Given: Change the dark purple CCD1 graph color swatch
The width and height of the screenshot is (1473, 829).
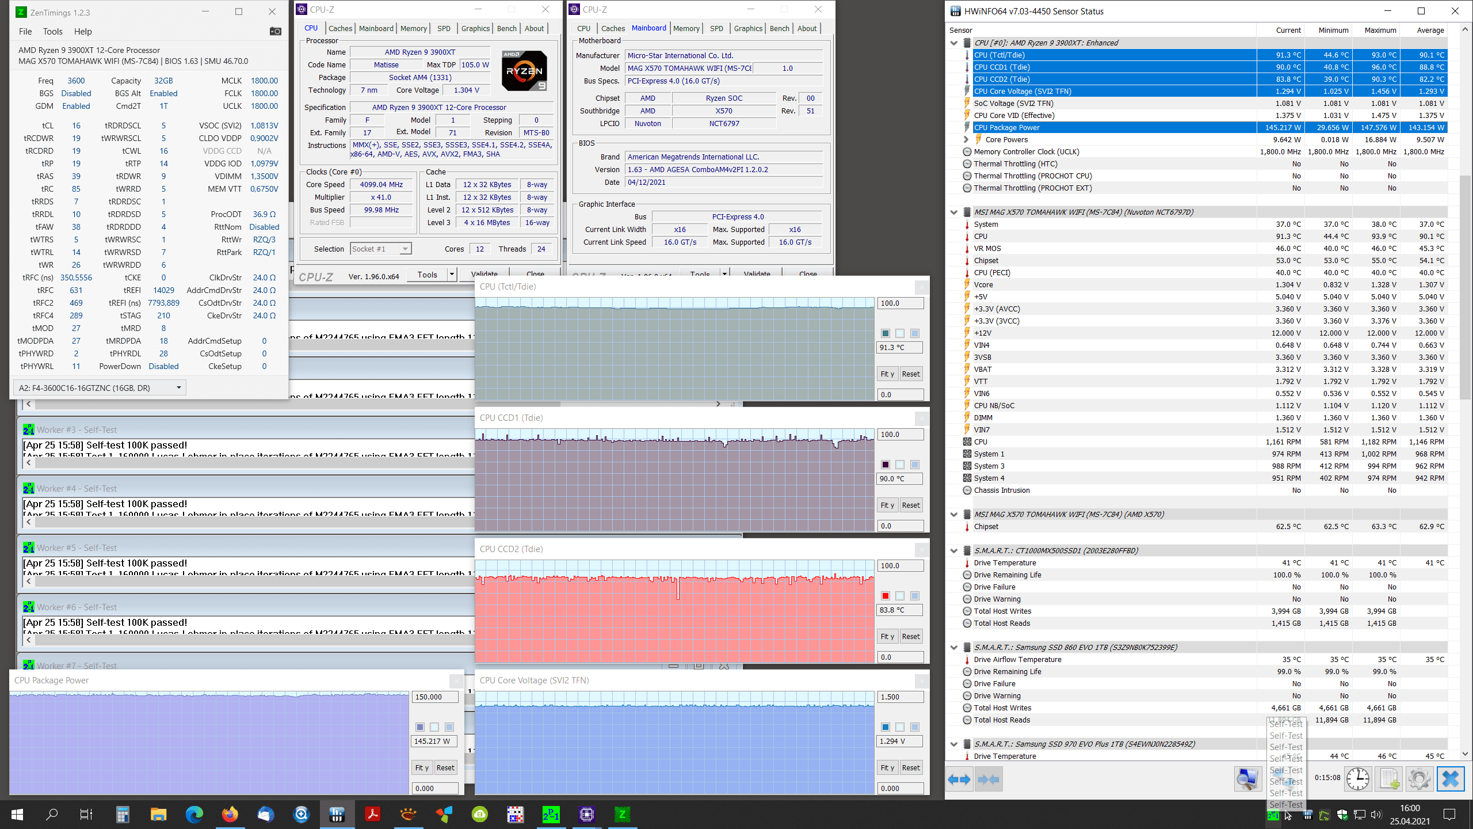Looking at the screenshot, I should point(886,465).
